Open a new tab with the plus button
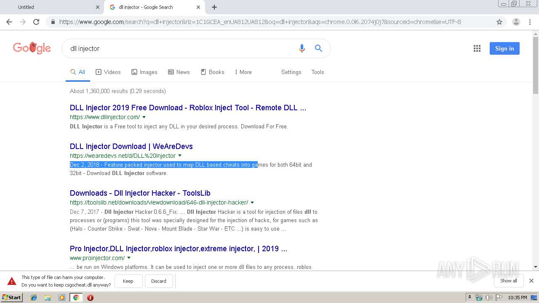The height and width of the screenshot is (303, 539). [x=214, y=7]
